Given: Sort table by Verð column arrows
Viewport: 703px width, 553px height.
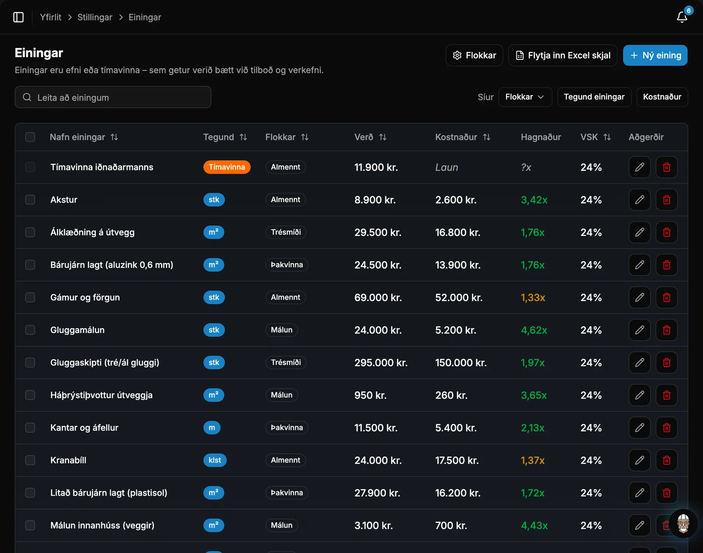Looking at the screenshot, I should [x=383, y=137].
